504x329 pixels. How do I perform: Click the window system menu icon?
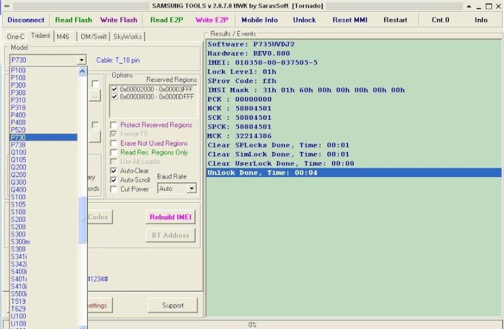7,6
